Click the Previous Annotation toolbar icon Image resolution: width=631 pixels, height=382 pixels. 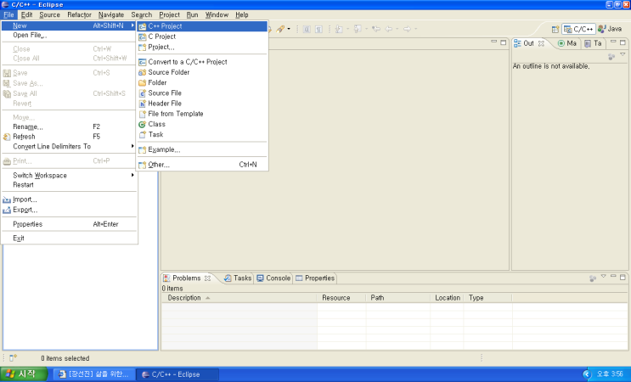coord(358,29)
